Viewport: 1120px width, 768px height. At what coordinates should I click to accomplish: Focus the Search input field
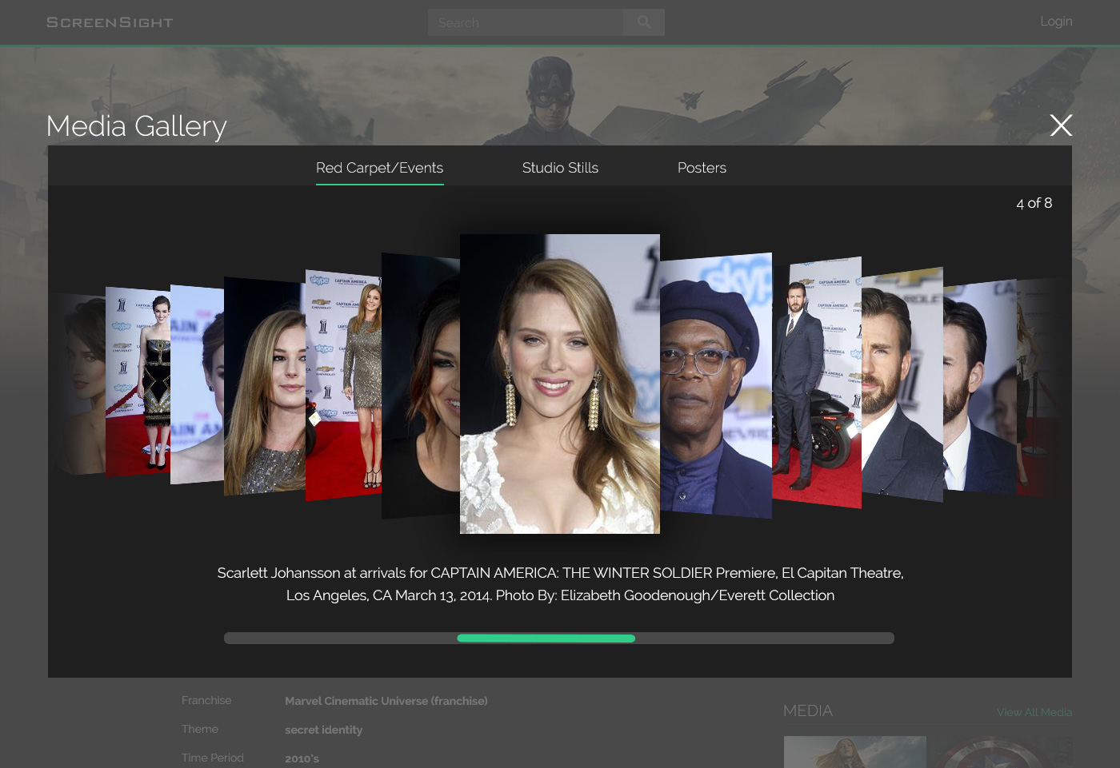click(x=526, y=22)
